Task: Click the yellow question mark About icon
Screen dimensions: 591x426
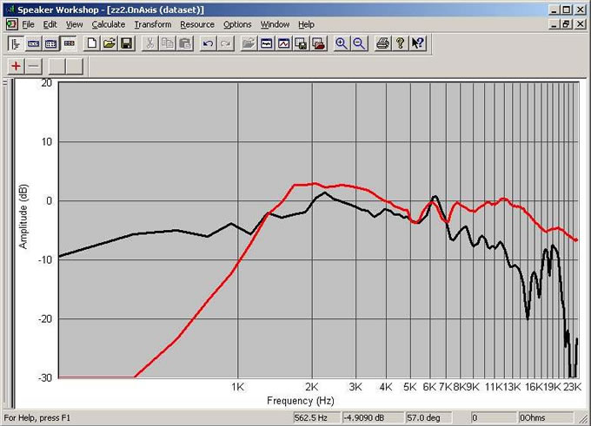Action: (400, 43)
